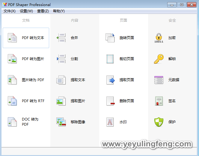Click the 内容 column heading

pyautogui.click(x=75, y=20)
